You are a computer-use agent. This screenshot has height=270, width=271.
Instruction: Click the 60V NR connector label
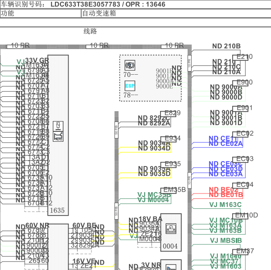point(37,225)
